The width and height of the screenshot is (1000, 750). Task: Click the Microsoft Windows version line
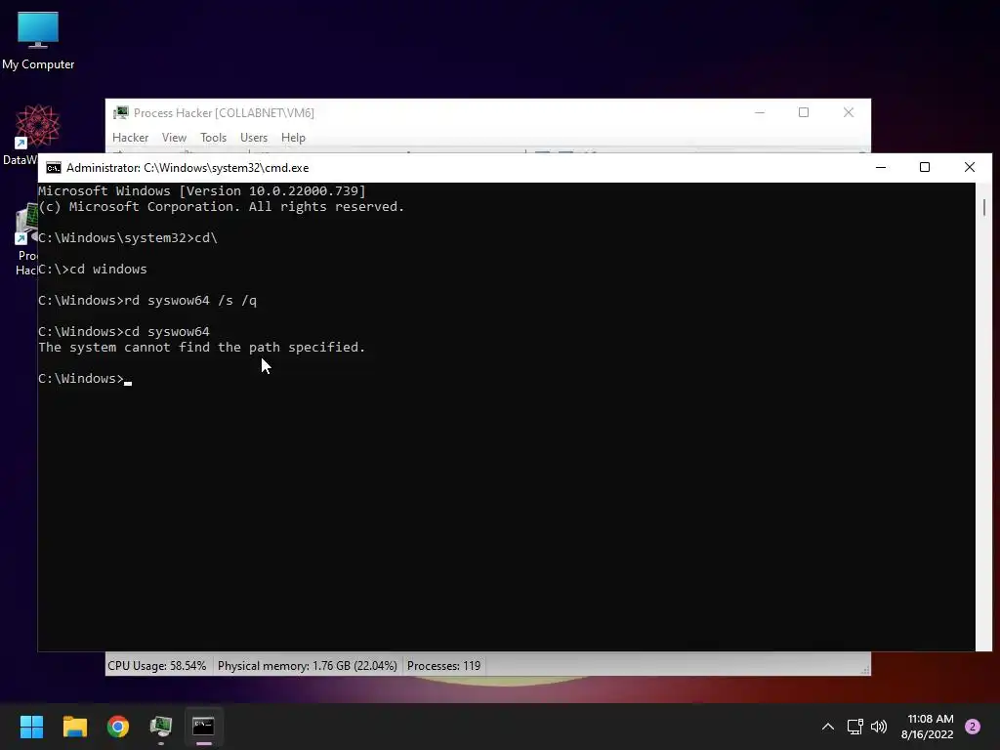coord(202,190)
